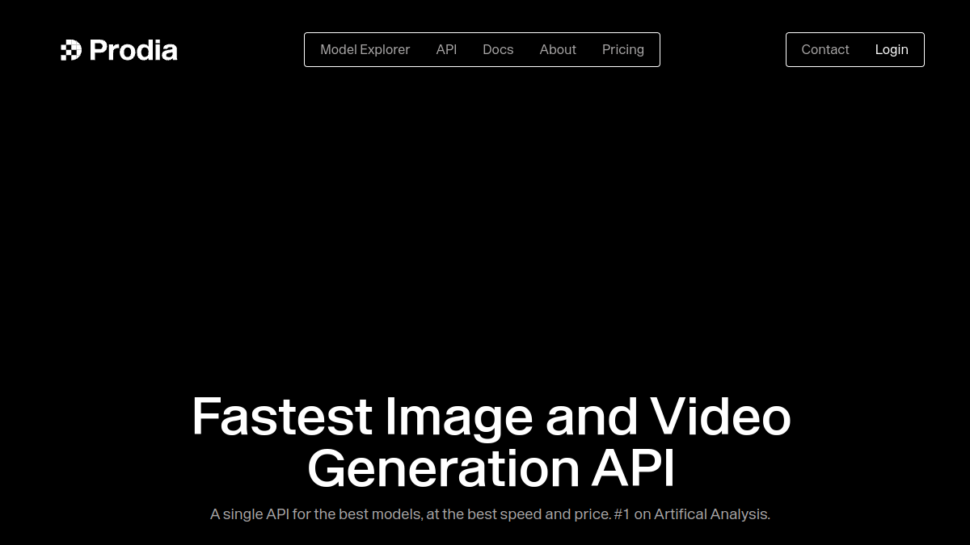Click the Prodia wordmark text
The width and height of the screenshot is (970, 545).
133,50
